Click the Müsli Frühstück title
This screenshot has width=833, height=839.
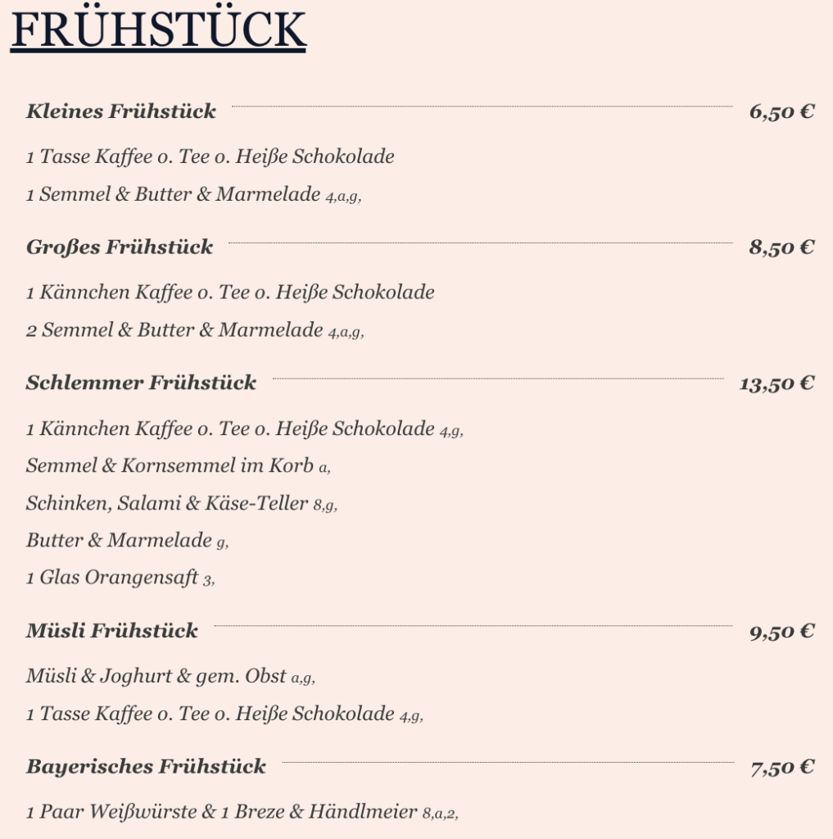tap(112, 630)
